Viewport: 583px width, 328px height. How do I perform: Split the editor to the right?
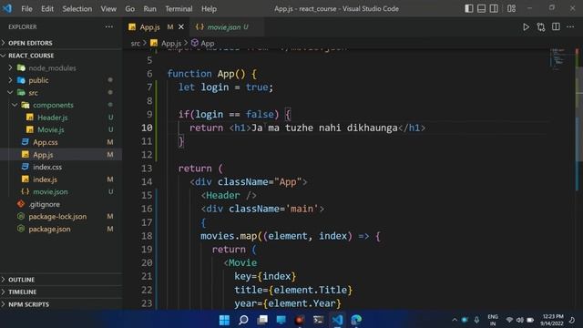[556, 26]
